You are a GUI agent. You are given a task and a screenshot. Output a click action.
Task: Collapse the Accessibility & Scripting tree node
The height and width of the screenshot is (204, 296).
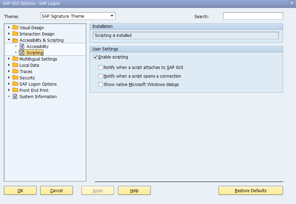pyautogui.click(x=9, y=40)
